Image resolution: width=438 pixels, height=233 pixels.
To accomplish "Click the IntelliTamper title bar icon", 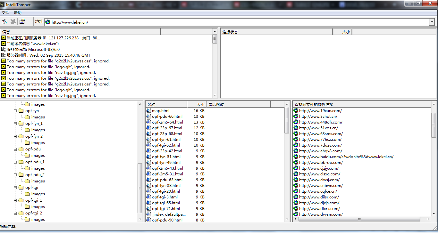I will [x=3, y=4].
